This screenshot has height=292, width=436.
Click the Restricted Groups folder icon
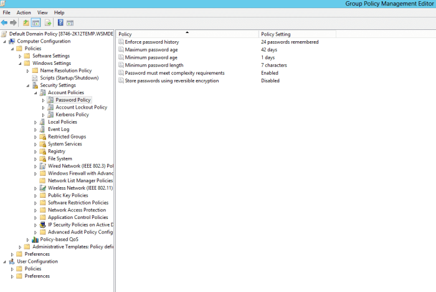tap(42, 137)
